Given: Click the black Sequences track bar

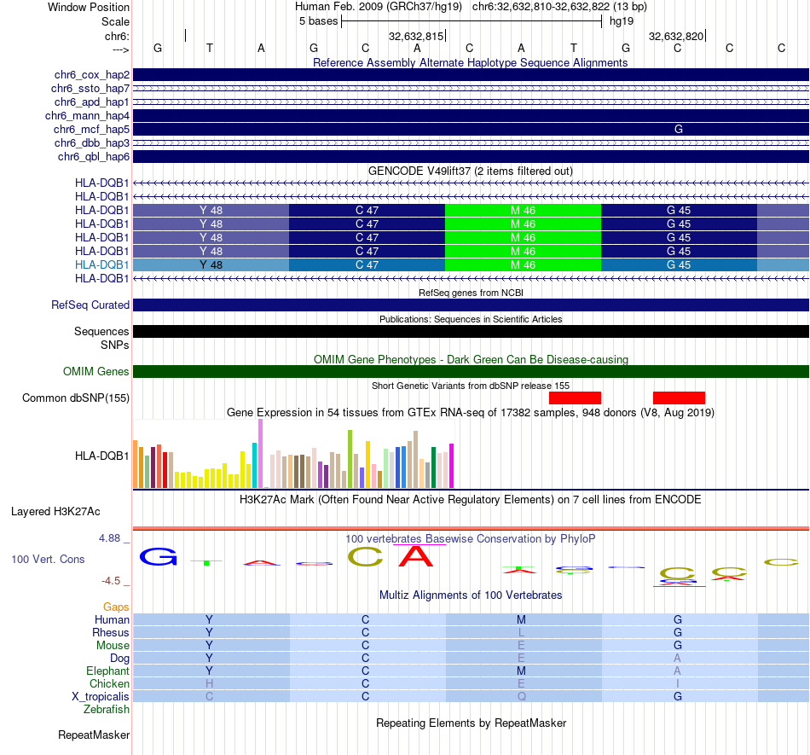Looking at the screenshot, I should click(x=471, y=331).
